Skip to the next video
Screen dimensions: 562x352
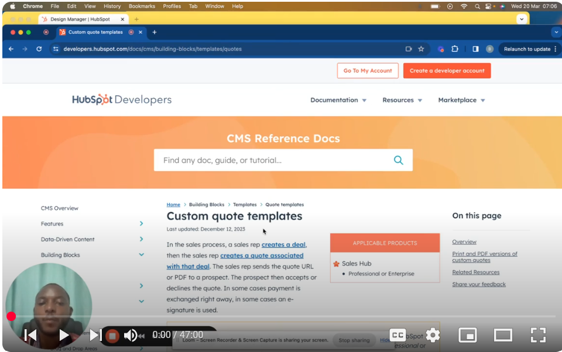pyautogui.click(x=95, y=335)
